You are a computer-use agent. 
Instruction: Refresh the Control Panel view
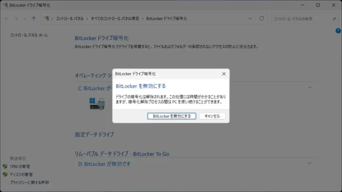coord(262,18)
